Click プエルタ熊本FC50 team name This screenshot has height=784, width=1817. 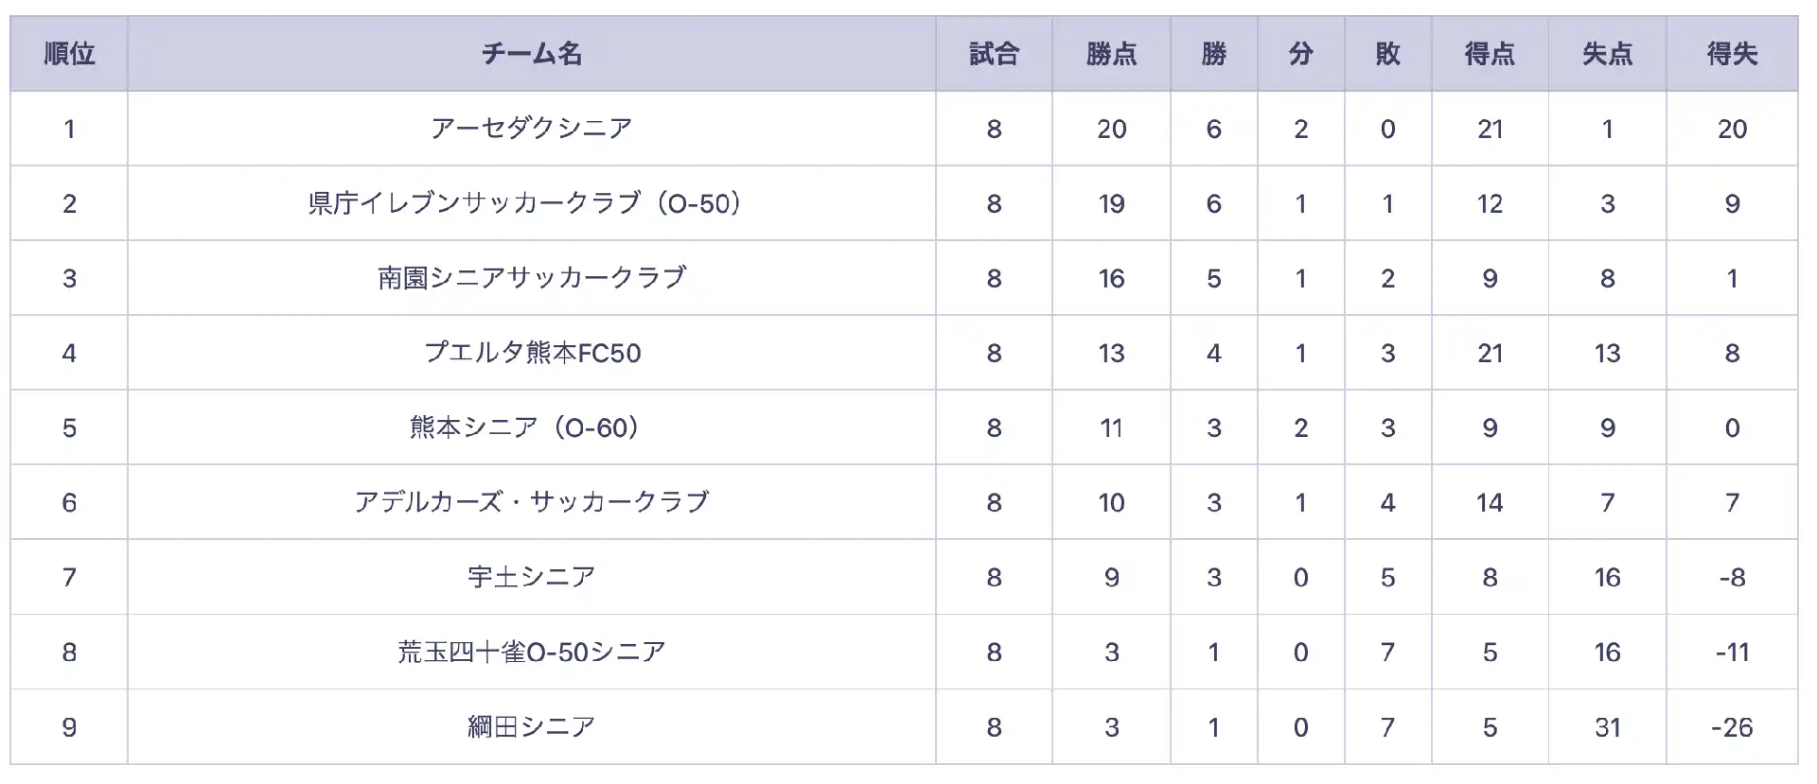pyautogui.click(x=532, y=353)
